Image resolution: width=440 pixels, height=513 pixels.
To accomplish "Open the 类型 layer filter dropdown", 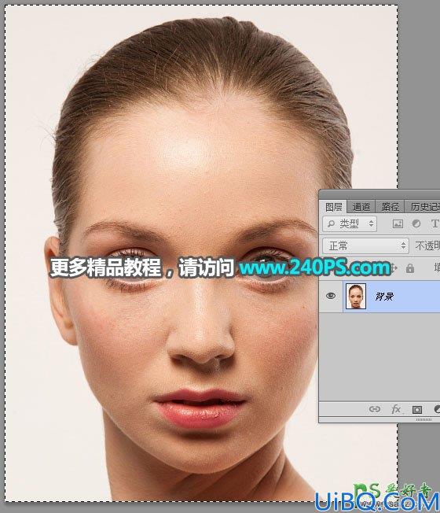I will click(x=350, y=223).
